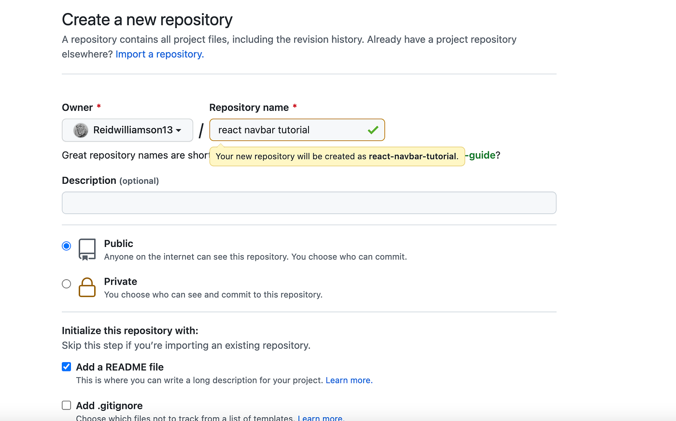Click the Initialize this repository with heading
This screenshot has width=676, height=421.
[130, 330]
